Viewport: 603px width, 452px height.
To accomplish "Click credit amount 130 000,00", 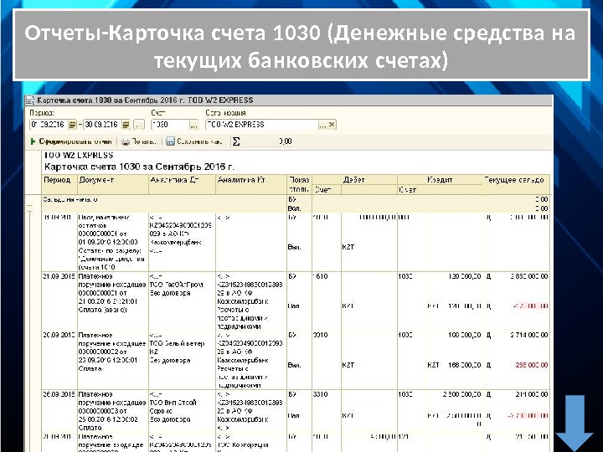I will pos(465,276).
